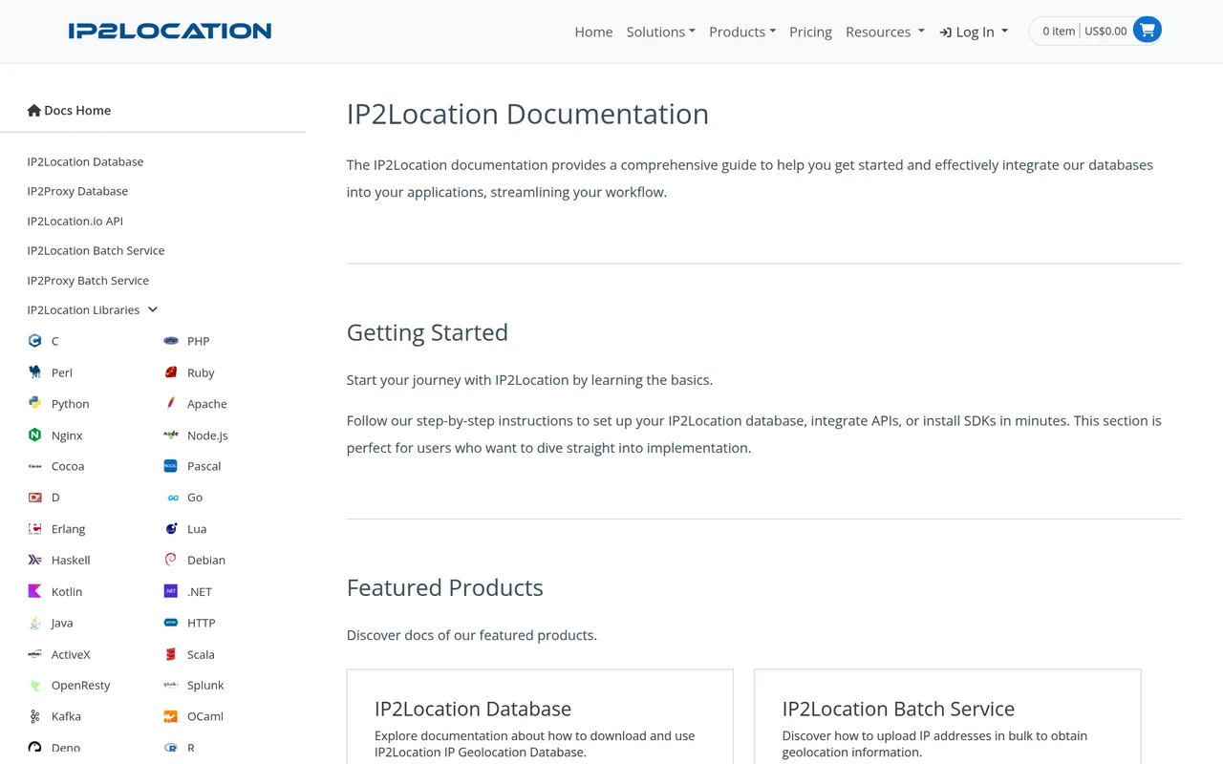Open the blue shopping cart icon
The height and width of the screenshot is (764, 1223).
[x=1148, y=31]
